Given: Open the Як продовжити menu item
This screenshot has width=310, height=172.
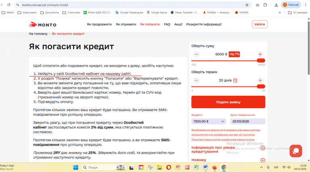Looking at the screenshot, I should [x=99, y=24].
